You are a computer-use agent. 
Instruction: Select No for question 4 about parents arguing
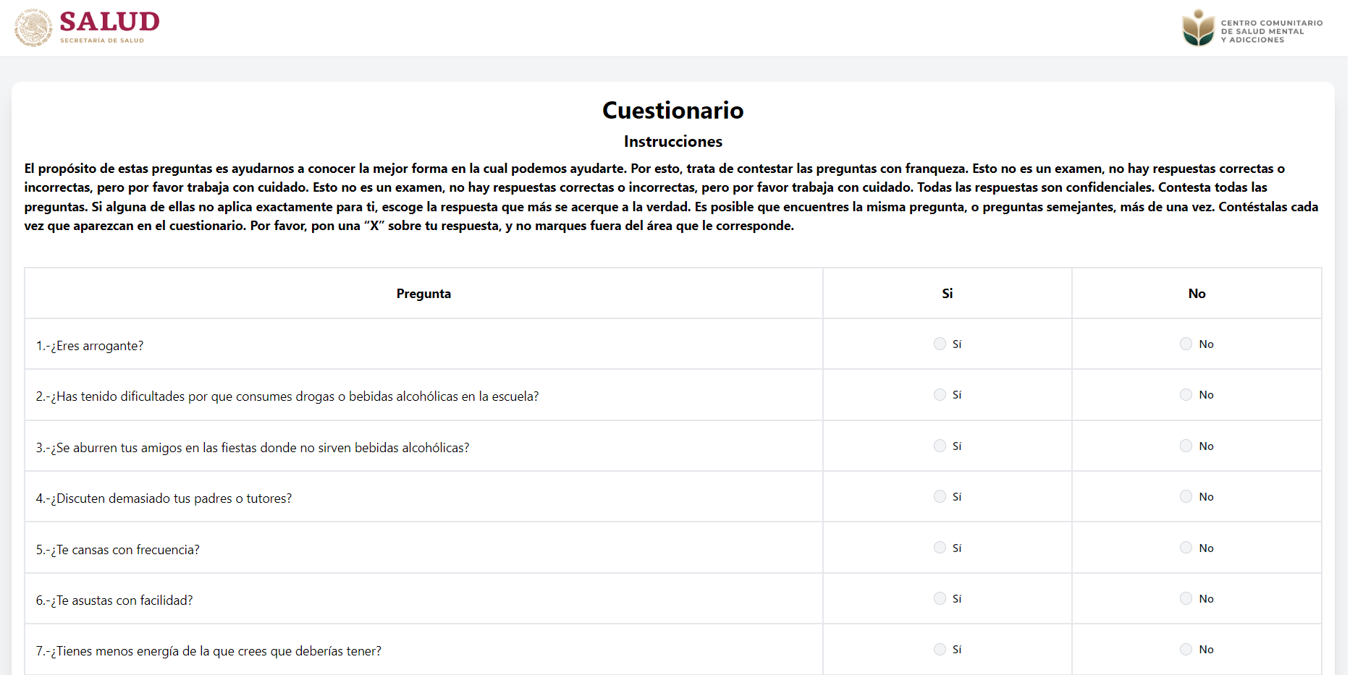coord(1186,496)
